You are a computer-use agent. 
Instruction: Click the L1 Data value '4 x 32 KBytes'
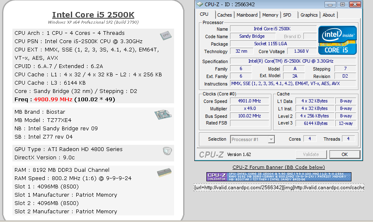[315, 101]
